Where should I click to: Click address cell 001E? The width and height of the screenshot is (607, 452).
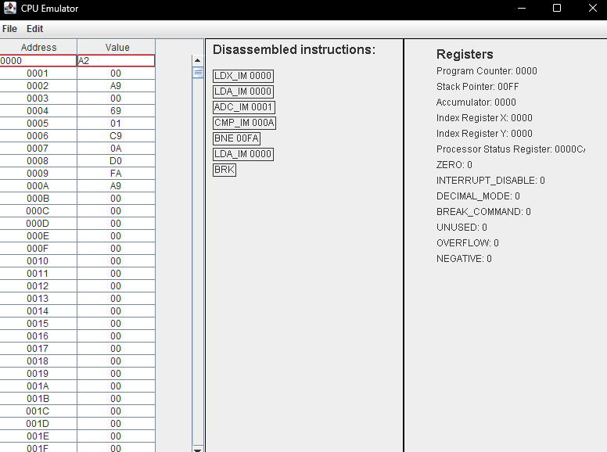pos(38,436)
